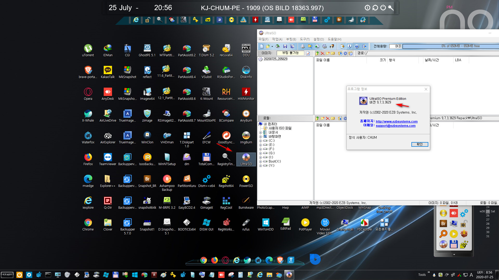Click the Mount to virtual drive icon
499x280 pixels.
pyautogui.click(x=325, y=46)
